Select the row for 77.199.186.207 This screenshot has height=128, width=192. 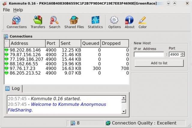point(67,59)
